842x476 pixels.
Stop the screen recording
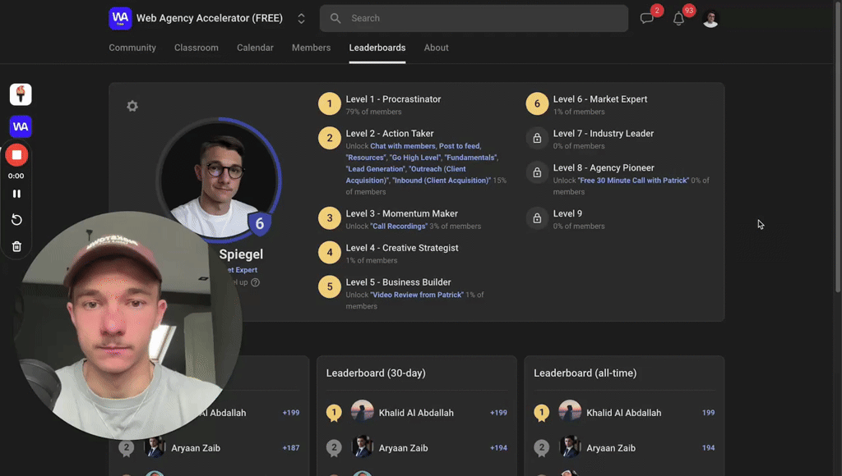coord(16,155)
